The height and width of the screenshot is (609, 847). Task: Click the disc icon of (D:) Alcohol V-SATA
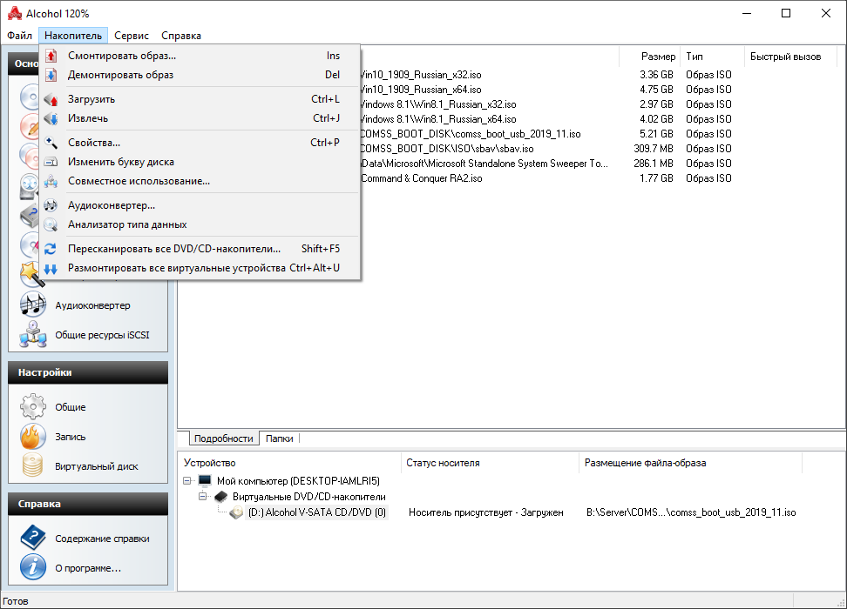[236, 512]
